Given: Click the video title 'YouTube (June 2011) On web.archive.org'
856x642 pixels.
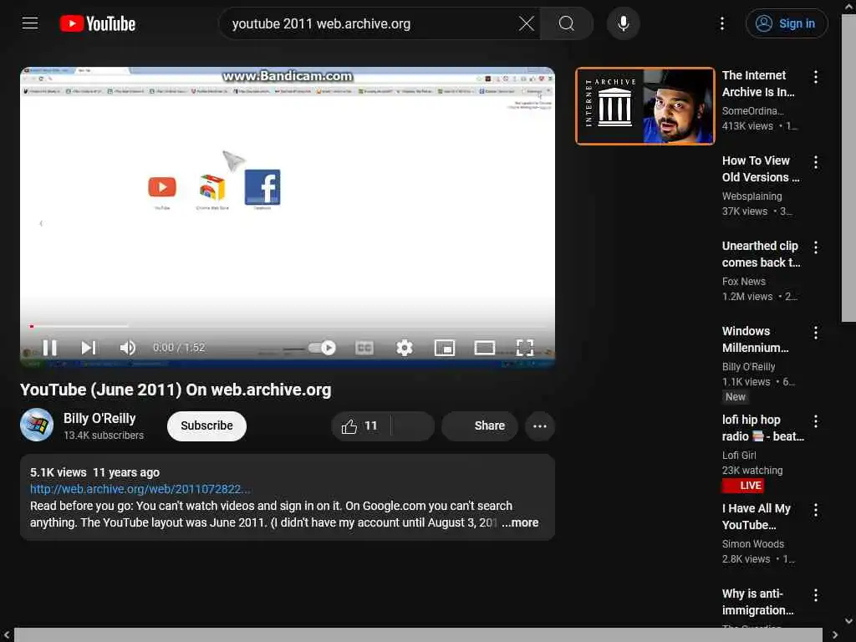Looking at the screenshot, I should point(176,390).
